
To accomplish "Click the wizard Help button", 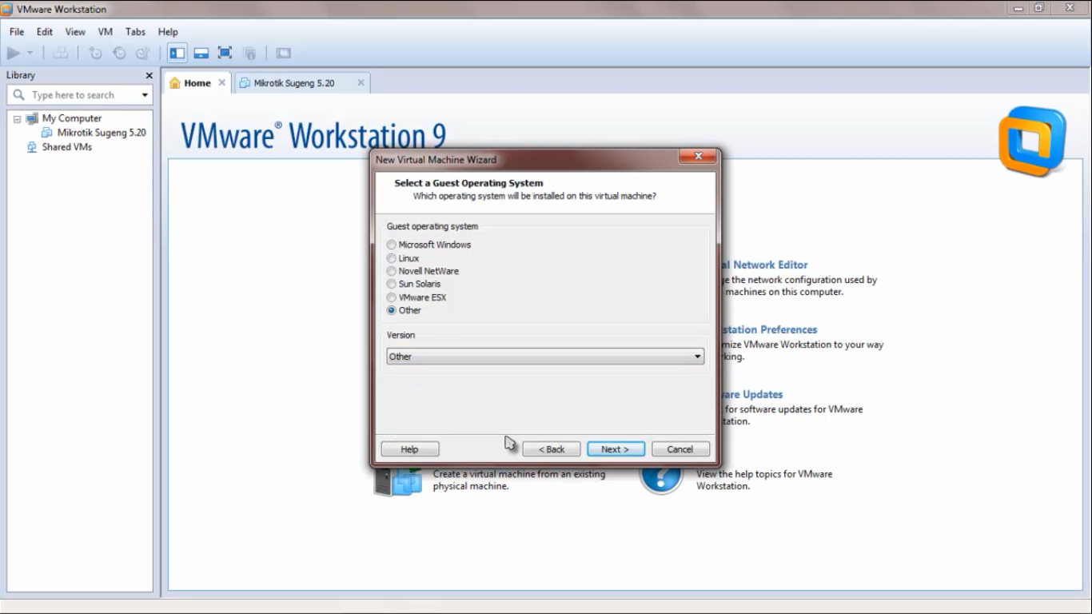I will click(x=410, y=449).
